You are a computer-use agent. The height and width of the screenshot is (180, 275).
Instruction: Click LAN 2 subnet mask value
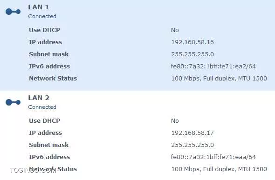click(x=192, y=145)
